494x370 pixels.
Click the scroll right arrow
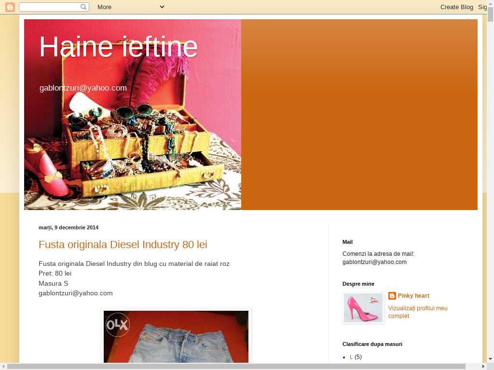(x=483, y=367)
